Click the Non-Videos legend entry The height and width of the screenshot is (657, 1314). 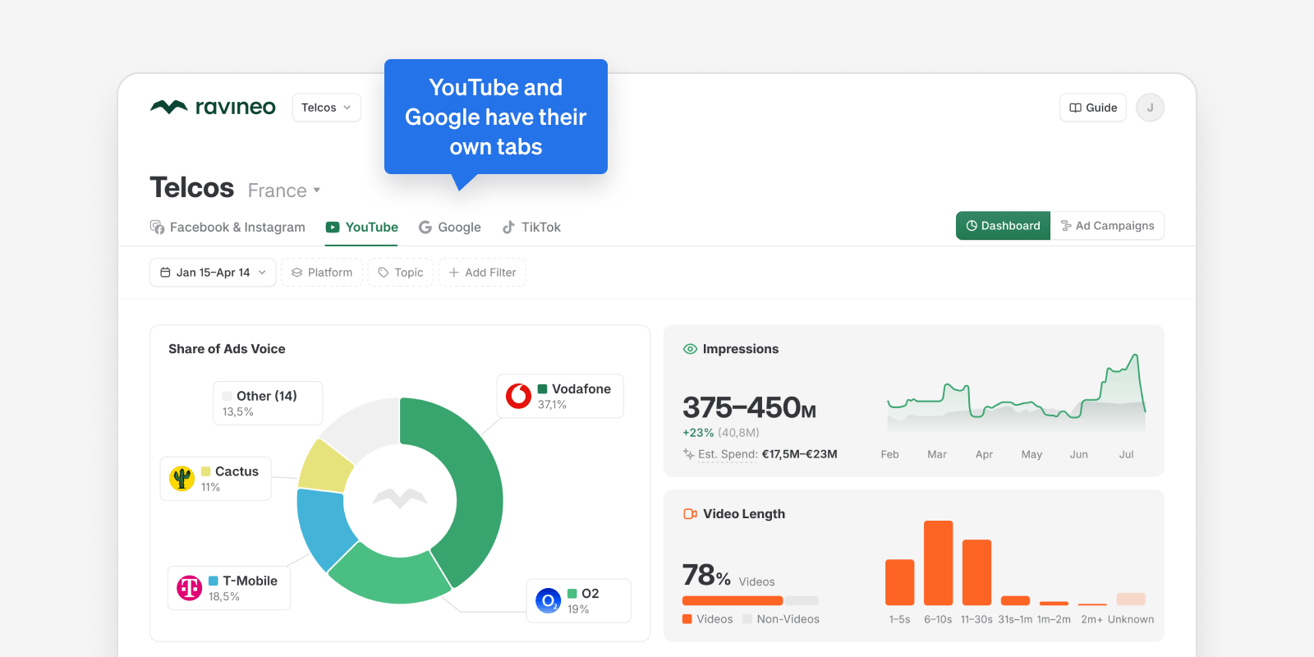[x=781, y=619]
